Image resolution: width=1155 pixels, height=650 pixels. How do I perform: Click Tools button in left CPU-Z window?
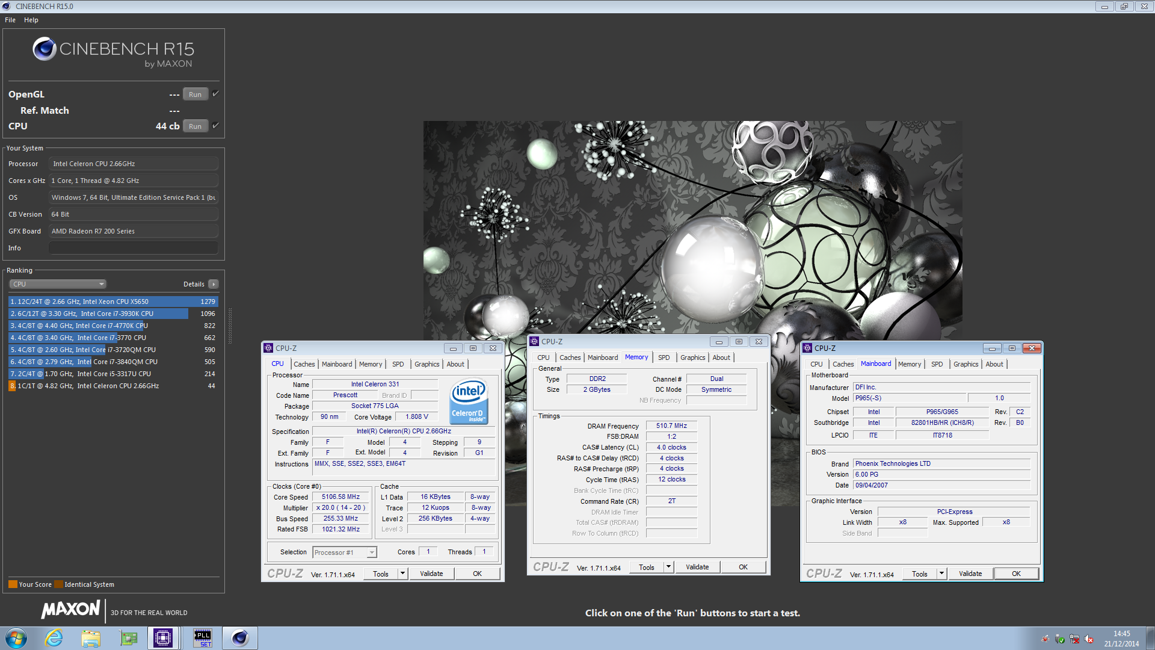point(381,574)
